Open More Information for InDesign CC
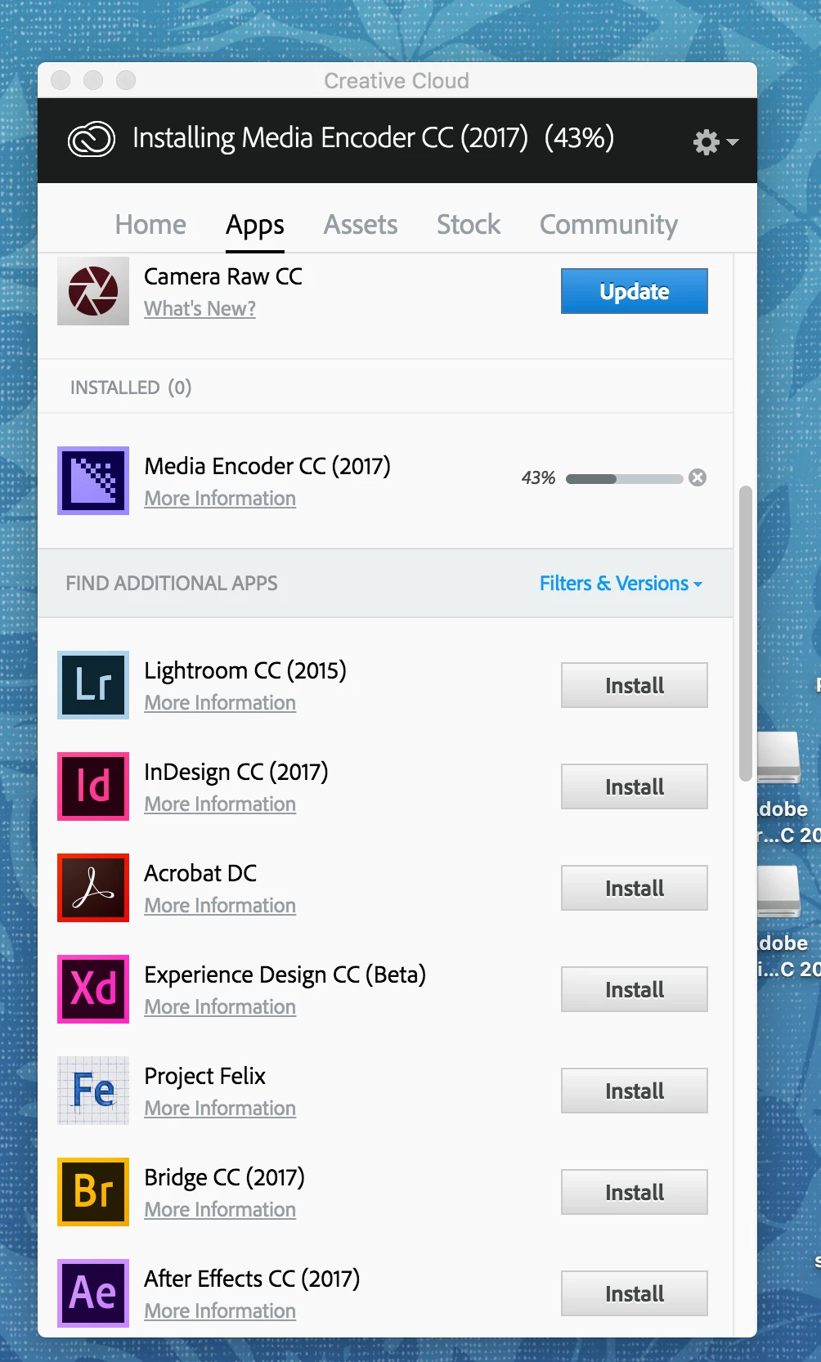The height and width of the screenshot is (1362, 821). pos(220,804)
